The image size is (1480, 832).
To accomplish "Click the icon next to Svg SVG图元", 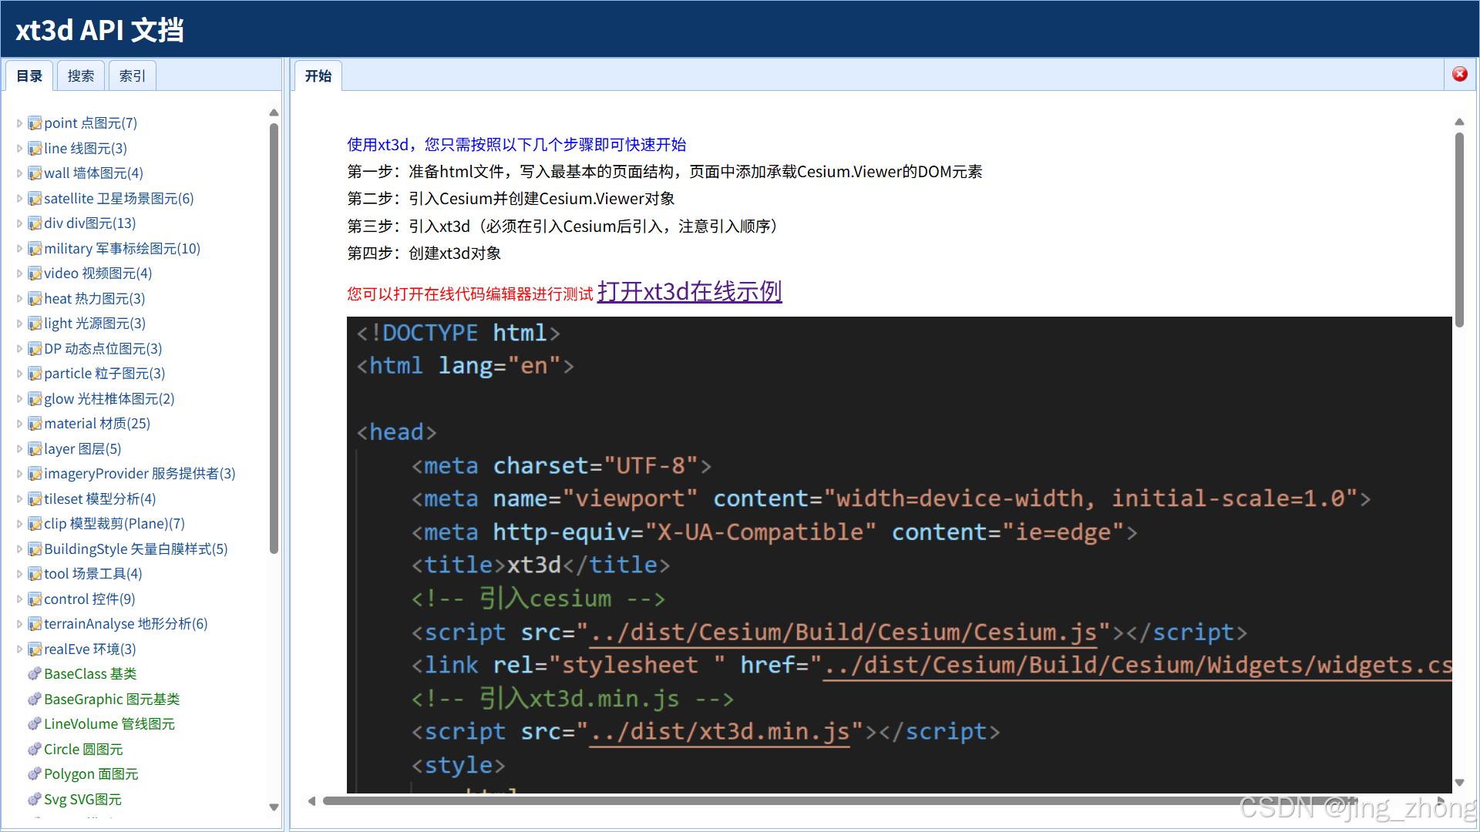I will 35,800.
